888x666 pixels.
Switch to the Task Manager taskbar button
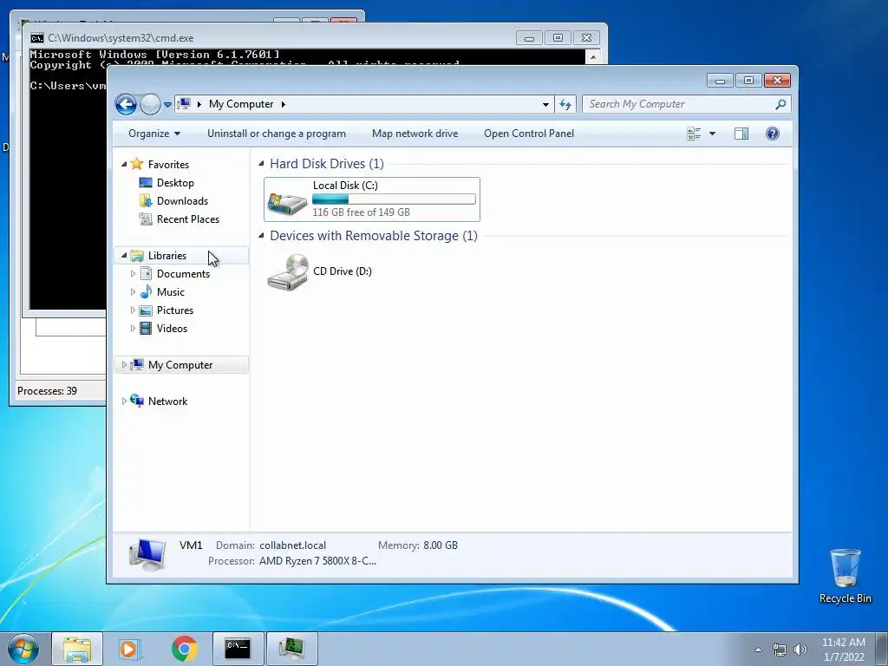291,649
